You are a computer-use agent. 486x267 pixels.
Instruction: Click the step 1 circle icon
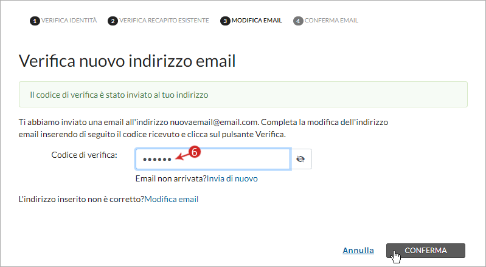coord(35,21)
